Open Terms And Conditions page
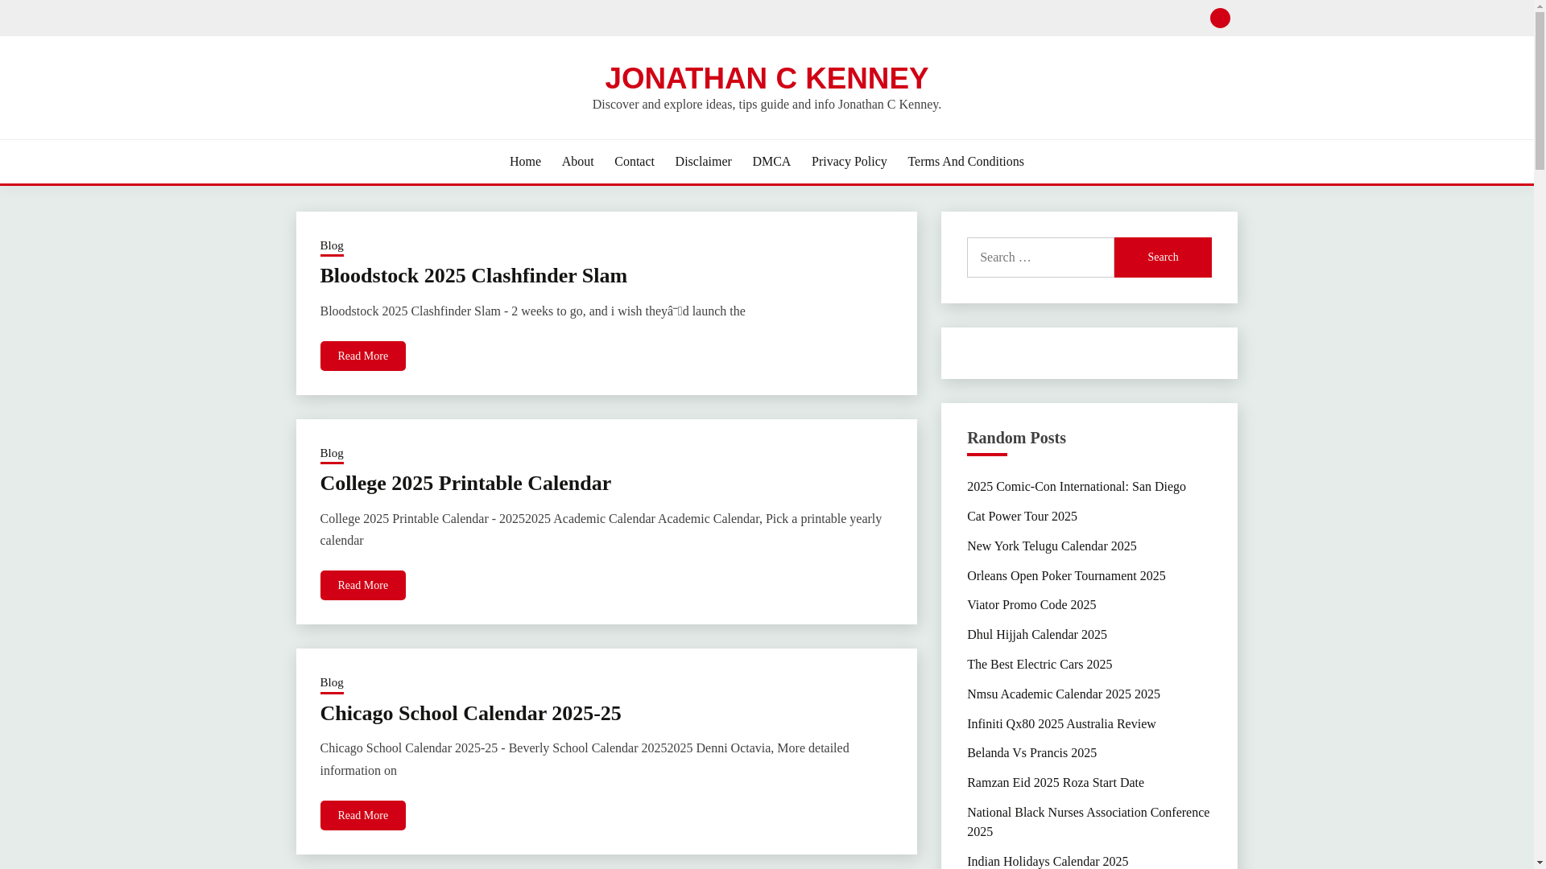Image resolution: width=1546 pixels, height=869 pixels. pyautogui.click(x=965, y=162)
